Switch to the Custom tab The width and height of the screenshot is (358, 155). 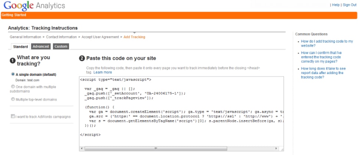(61, 47)
